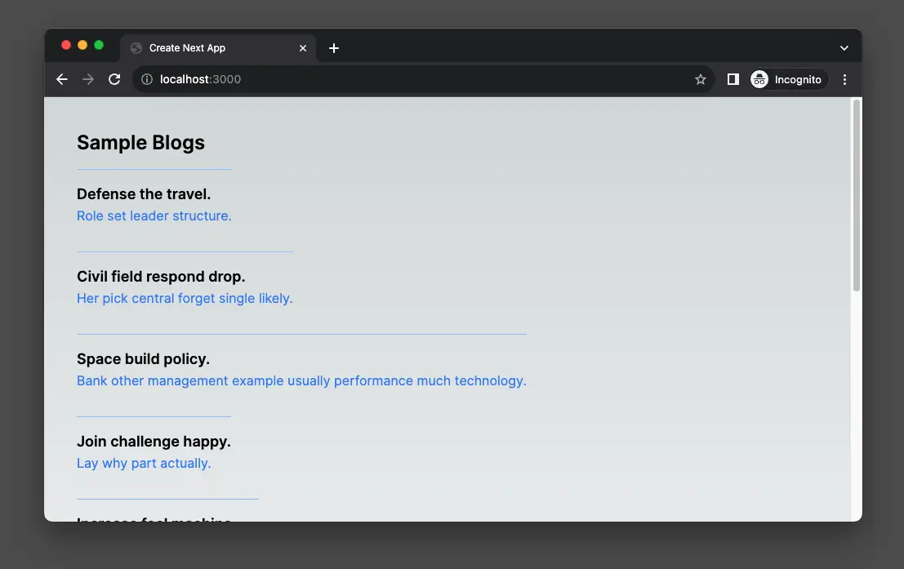Minimize window with the yellow button
Viewport: 904px width, 569px height.
coord(82,45)
